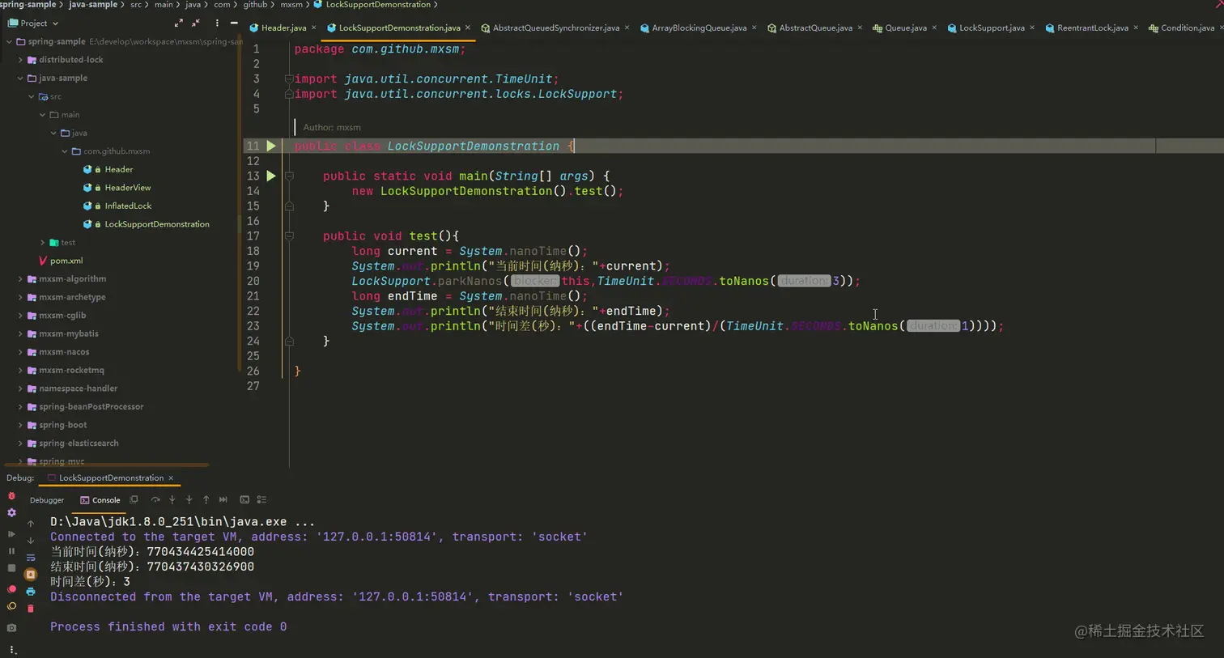Place cursor in the parkNanos code line
This screenshot has height=658, width=1224.
click(x=606, y=282)
